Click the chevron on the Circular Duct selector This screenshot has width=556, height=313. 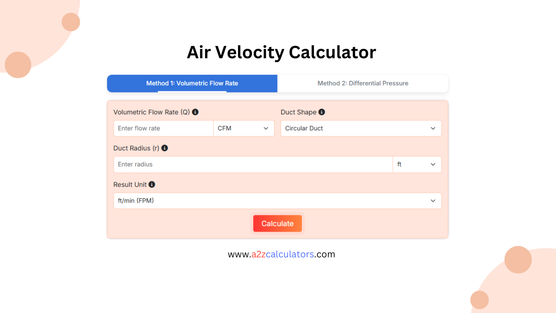pos(433,128)
